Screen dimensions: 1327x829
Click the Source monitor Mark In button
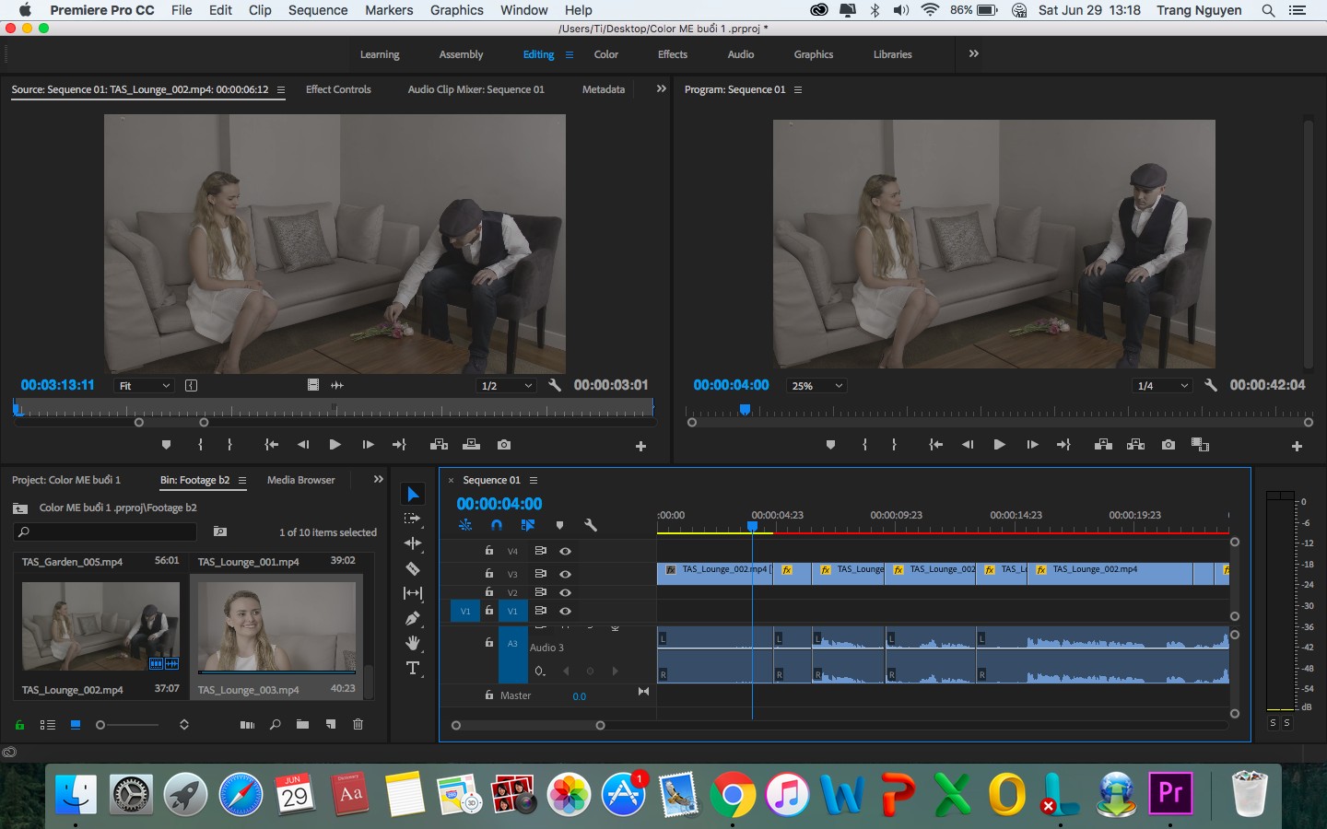point(201,445)
